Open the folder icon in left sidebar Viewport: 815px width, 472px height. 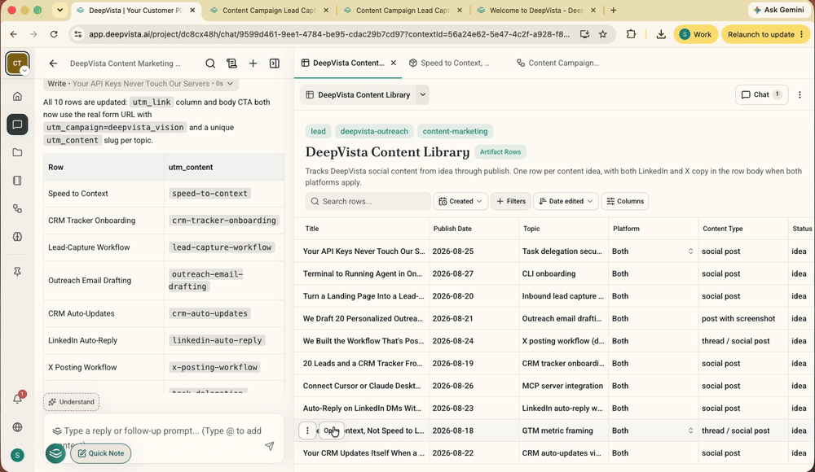(x=17, y=153)
